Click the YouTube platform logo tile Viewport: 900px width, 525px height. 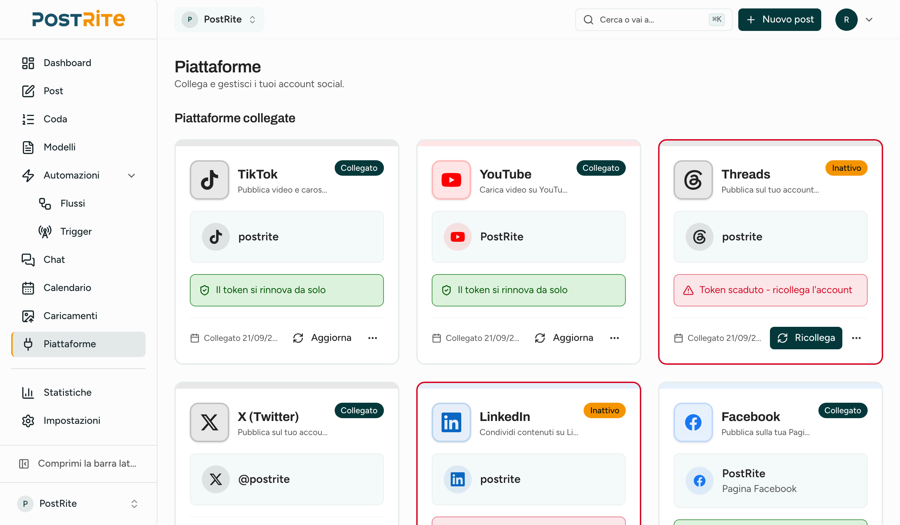tap(451, 180)
